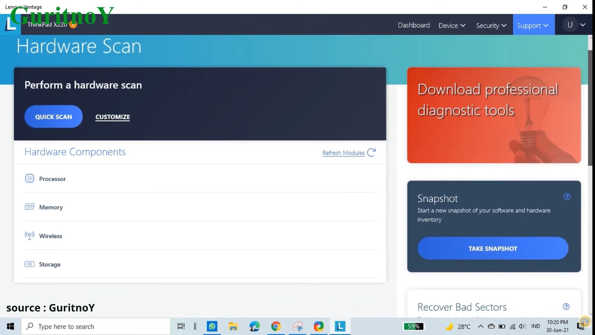Click the volume speaker tray icon

522,326
